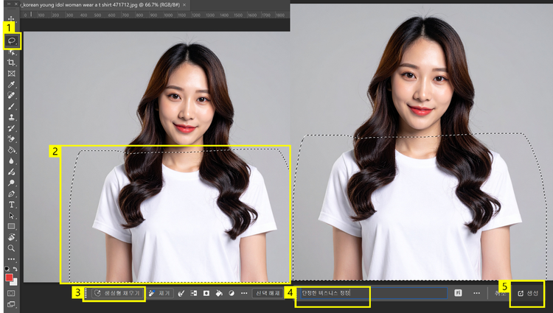
Task: Select the Path Selection tool
Action: (11, 216)
